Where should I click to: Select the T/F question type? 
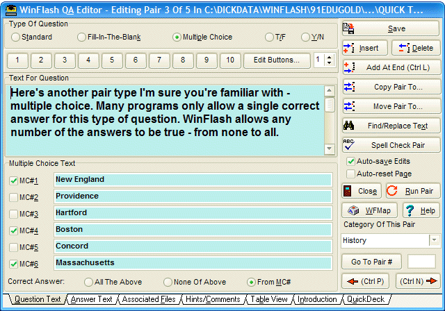click(x=269, y=37)
